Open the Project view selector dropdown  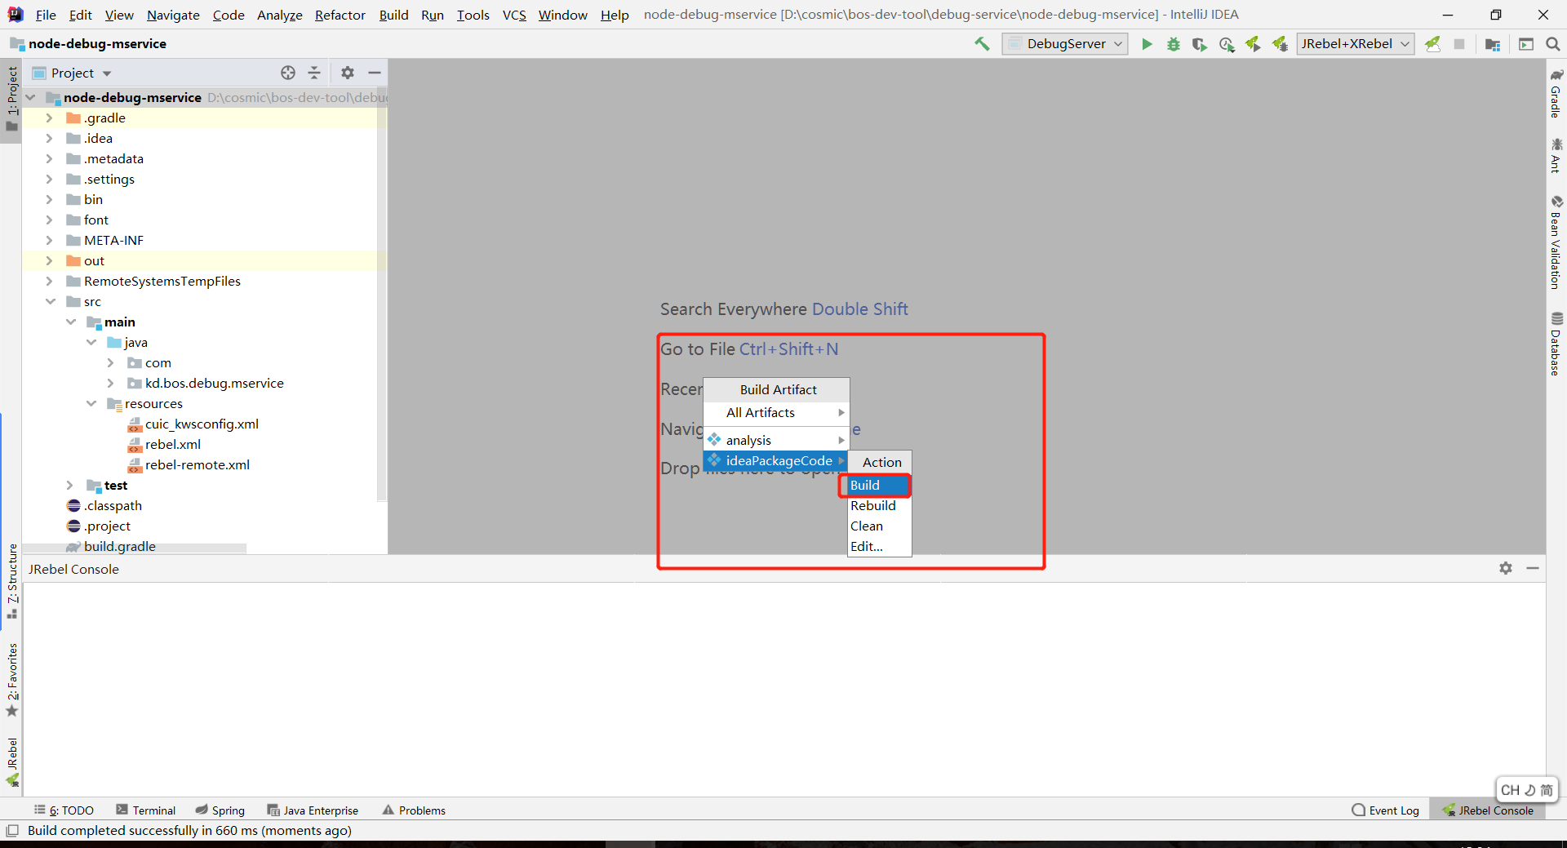click(x=71, y=73)
